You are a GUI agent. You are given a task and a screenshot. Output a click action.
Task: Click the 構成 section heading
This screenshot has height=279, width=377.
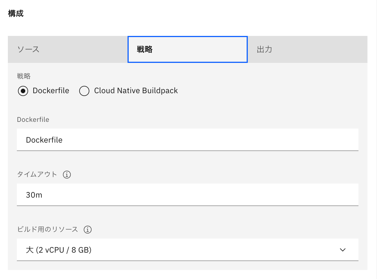pyautogui.click(x=15, y=13)
